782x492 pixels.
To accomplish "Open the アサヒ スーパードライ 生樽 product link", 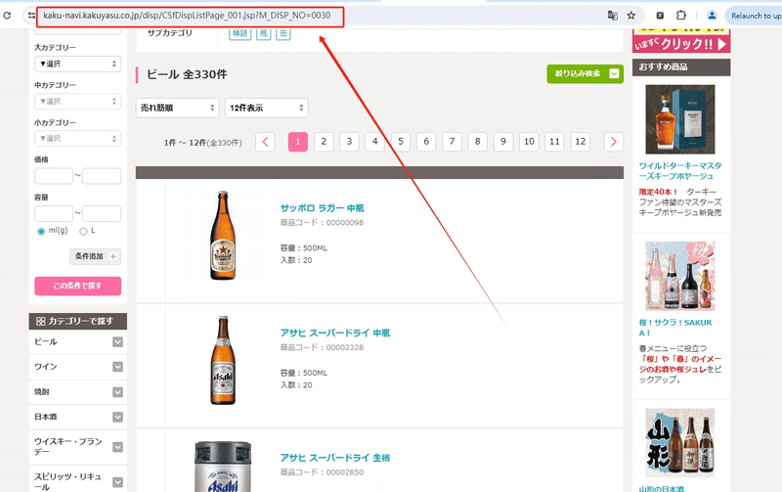I will [335, 458].
